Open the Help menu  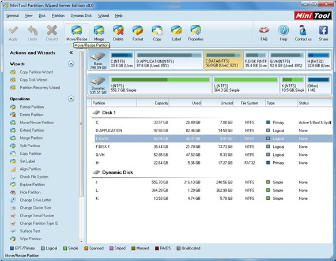(119, 16)
